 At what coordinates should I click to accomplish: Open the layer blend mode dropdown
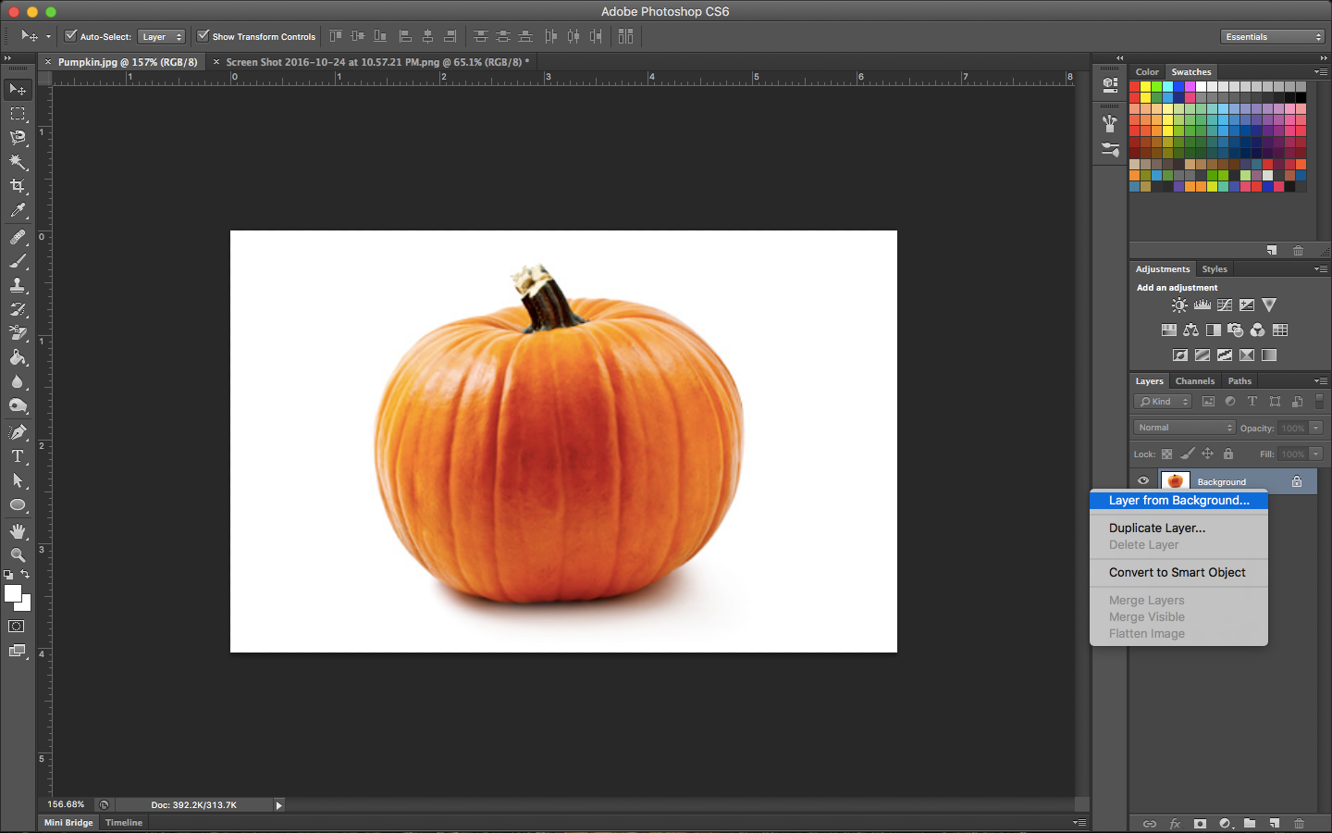[x=1184, y=427]
